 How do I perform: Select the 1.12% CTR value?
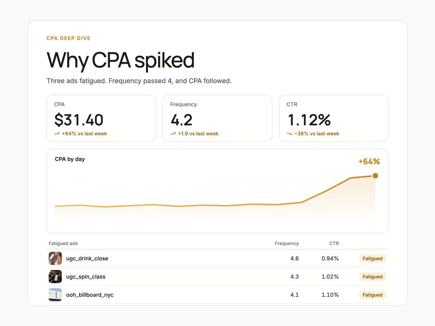pos(309,120)
